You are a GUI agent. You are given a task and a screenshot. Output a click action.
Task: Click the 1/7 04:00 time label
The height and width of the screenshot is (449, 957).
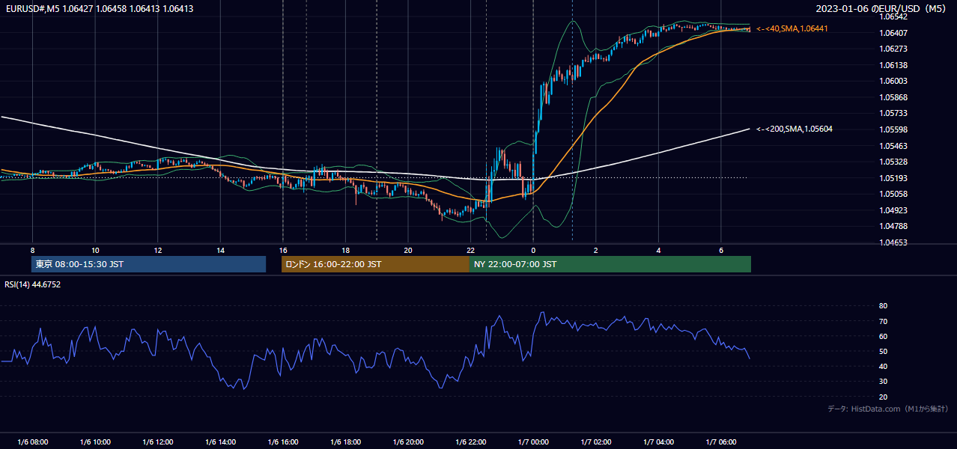[x=658, y=442]
